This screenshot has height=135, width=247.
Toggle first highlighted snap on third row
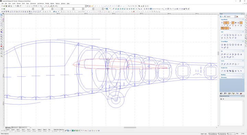point(222,28)
